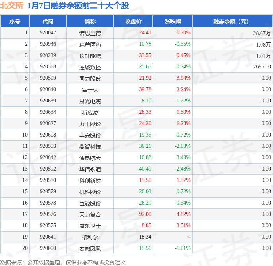This screenshot has width=273, height=266.
Task: Select stock name 机科股份
Action: point(90,192)
